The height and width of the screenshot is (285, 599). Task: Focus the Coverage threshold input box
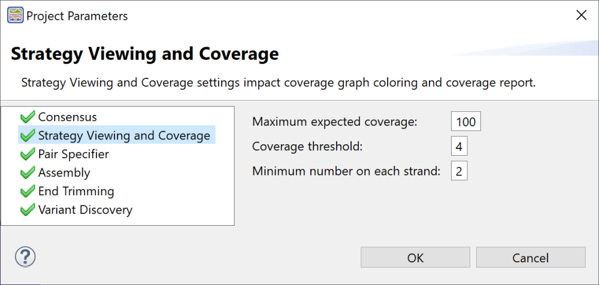tap(459, 147)
